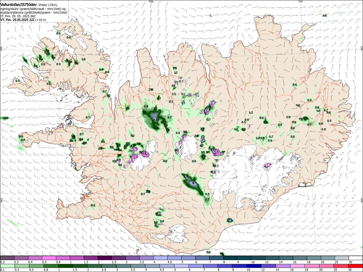Click the '20W' longitude label
Image resolution: width=363 pixels, height=272 pixels.
tap(151, 1)
